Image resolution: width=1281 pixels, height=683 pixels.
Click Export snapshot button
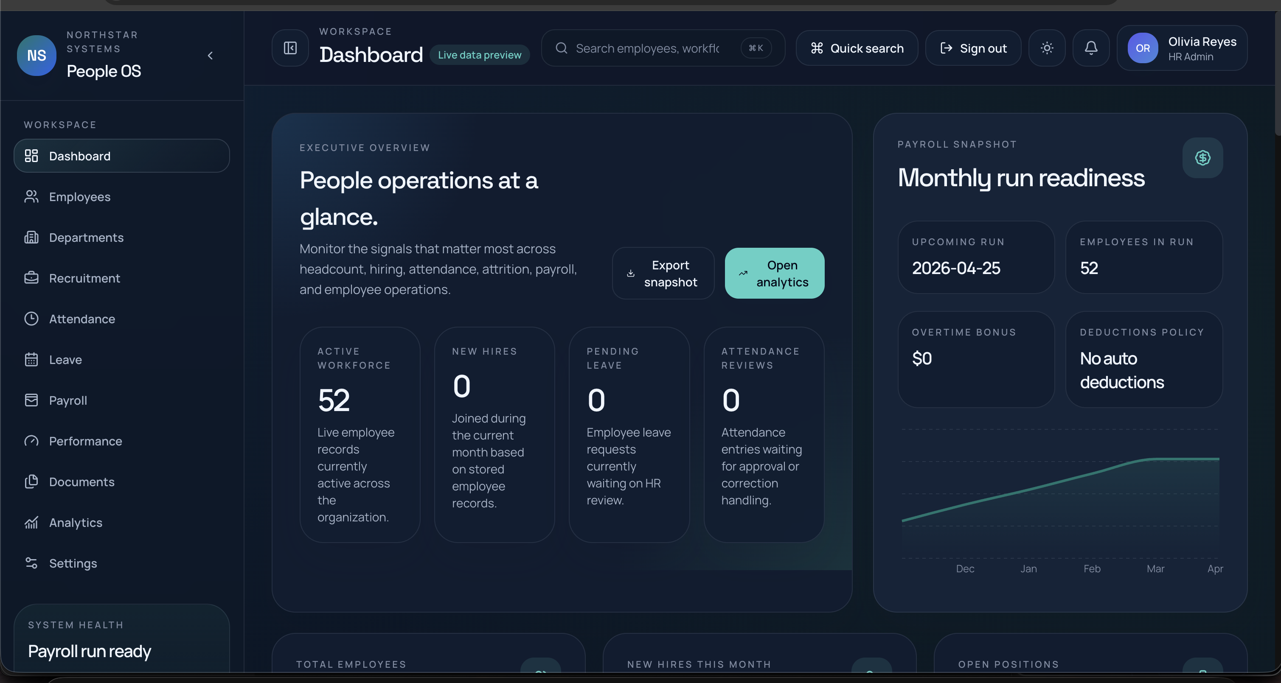click(x=663, y=273)
